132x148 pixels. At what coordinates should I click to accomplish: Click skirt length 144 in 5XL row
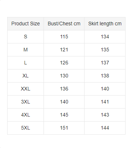coord(105,128)
